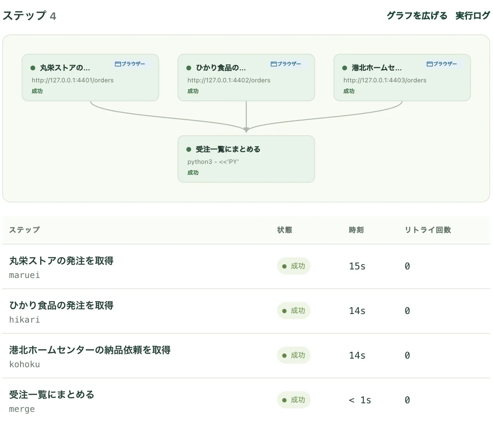Click green status dot on 丸栄ストア node
The image size is (494, 429).
33,68
